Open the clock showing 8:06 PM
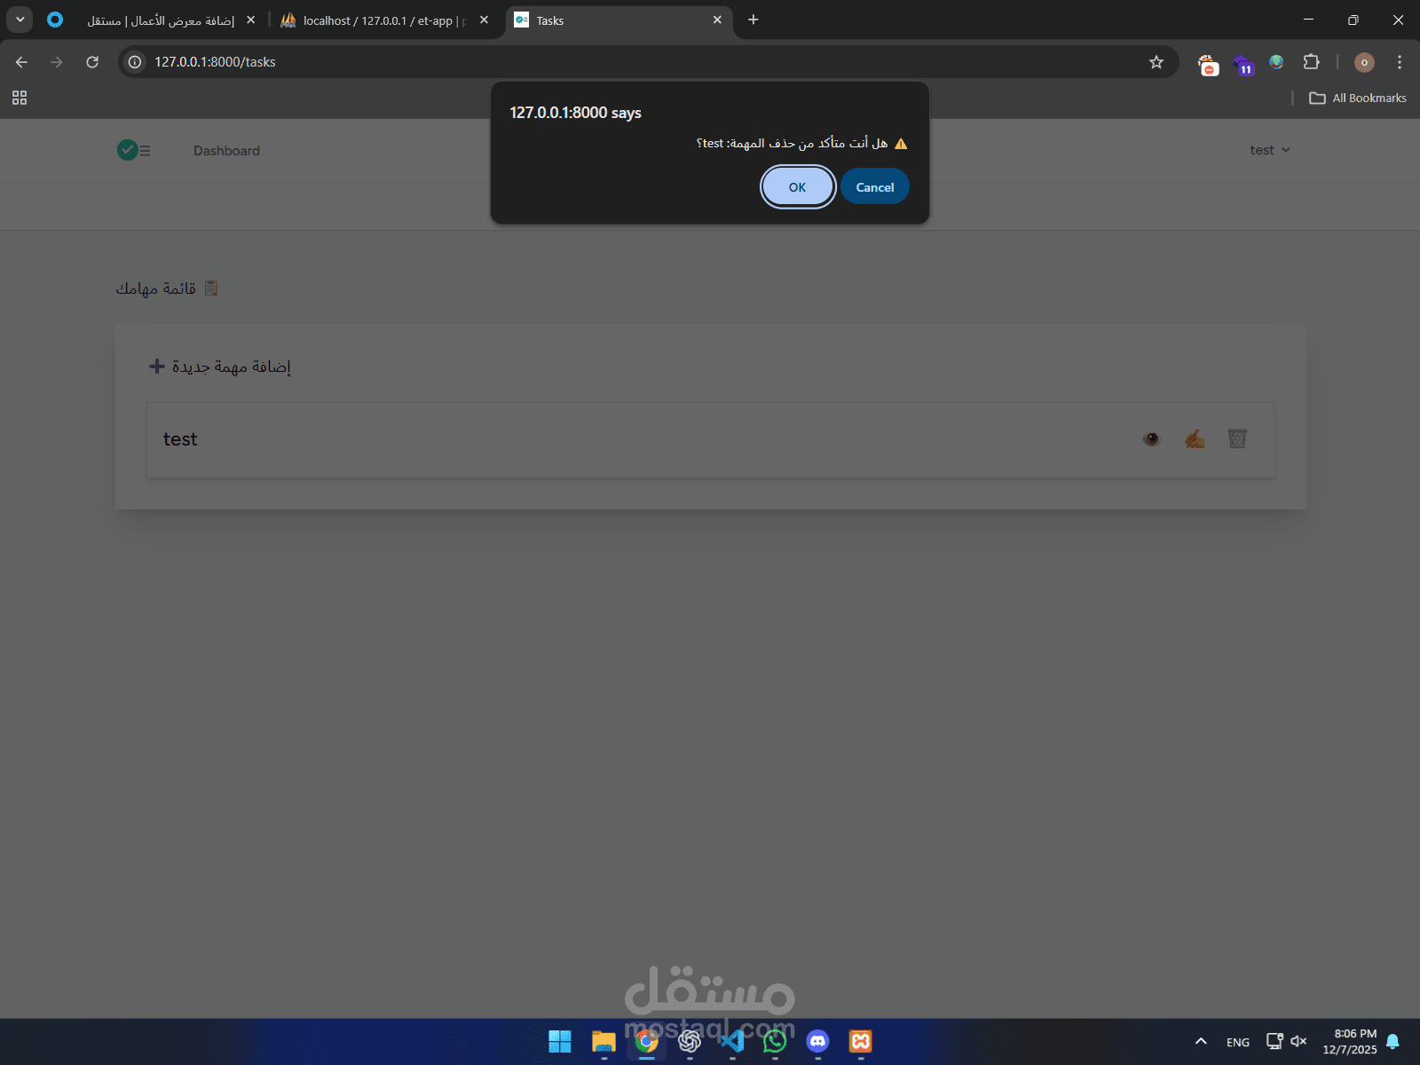 (x=1350, y=1042)
